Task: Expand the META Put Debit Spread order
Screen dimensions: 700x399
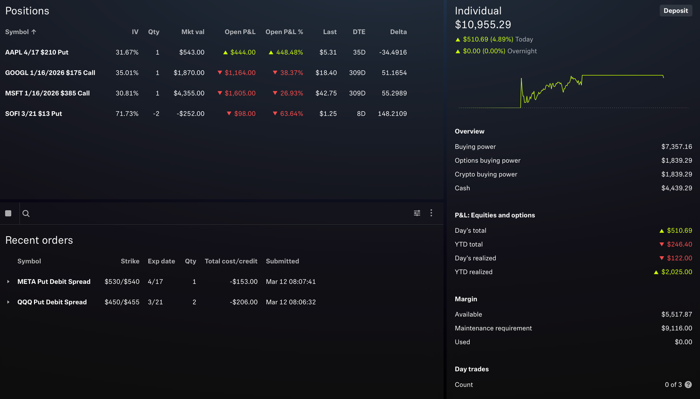Action: [x=8, y=282]
